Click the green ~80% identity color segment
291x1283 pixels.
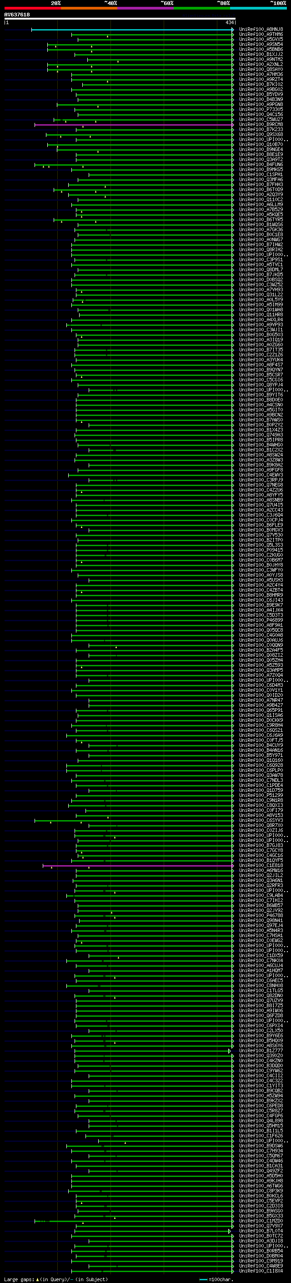202,9
